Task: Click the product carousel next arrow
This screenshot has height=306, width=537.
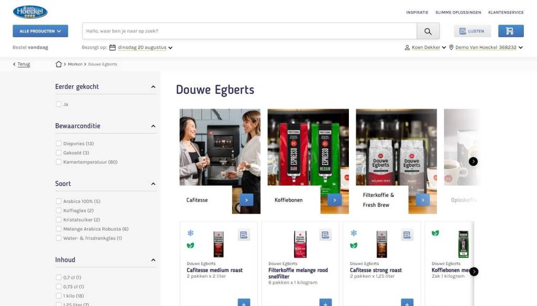Action: [x=474, y=271]
